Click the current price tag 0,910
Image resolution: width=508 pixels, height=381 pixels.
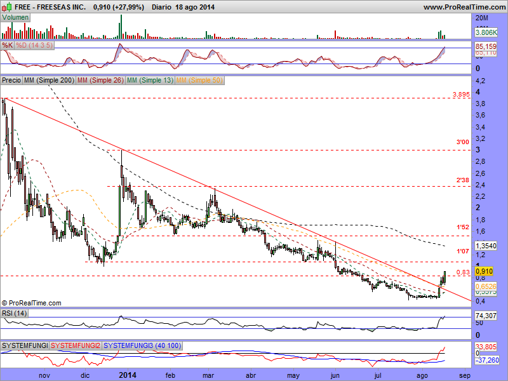(484, 271)
